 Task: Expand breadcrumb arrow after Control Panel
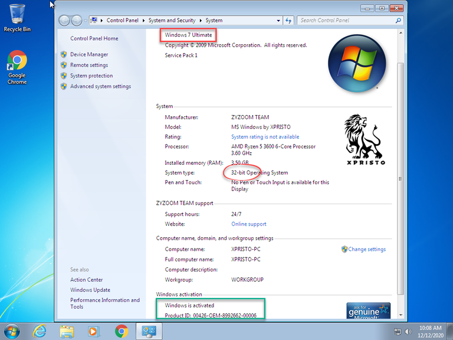[x=143, y=21]
